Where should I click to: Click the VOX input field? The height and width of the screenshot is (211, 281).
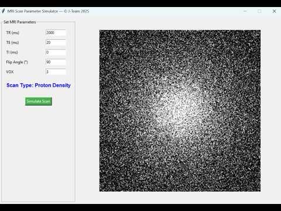(x=56, y=72)
